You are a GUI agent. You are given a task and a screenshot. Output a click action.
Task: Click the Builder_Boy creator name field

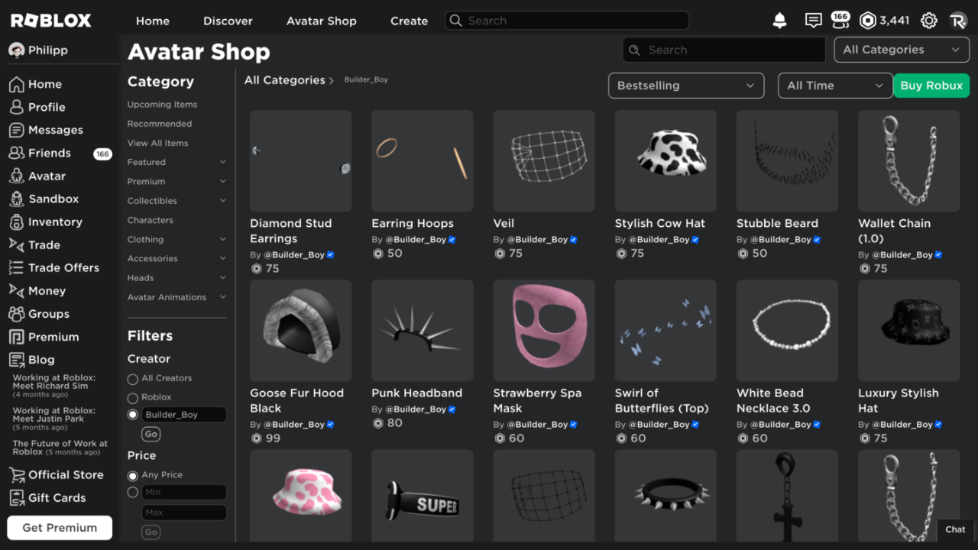click(x=184, y=415)
